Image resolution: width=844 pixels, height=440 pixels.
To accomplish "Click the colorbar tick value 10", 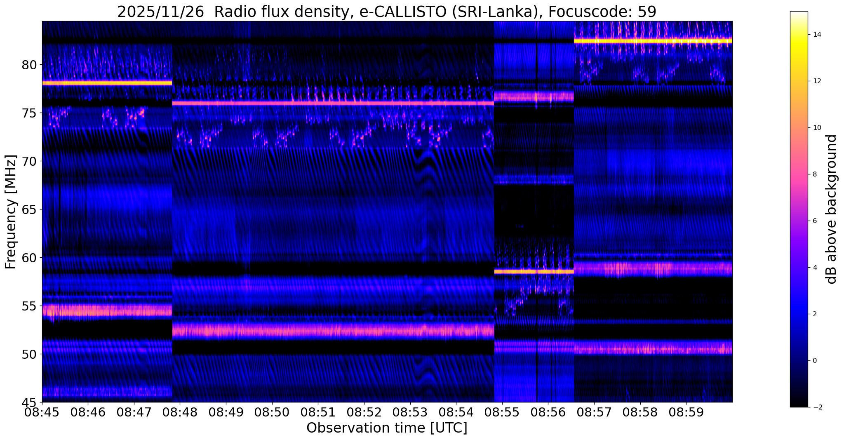I will 816,128.
